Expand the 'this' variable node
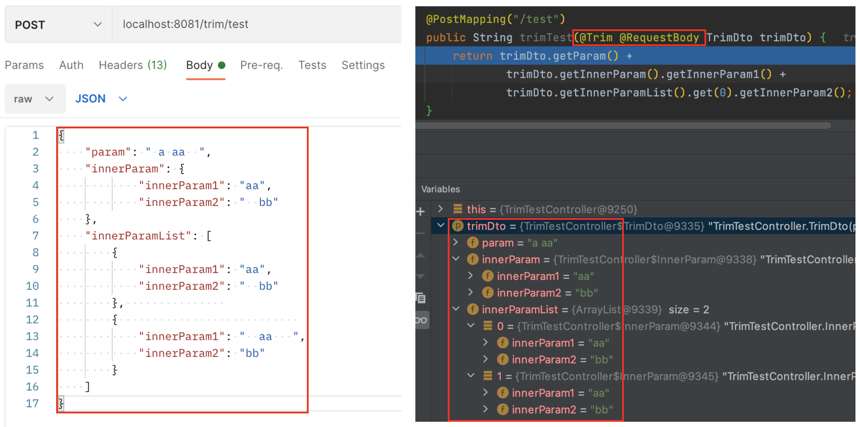Screen dimensions: 860x427 (x=440, y=209)
